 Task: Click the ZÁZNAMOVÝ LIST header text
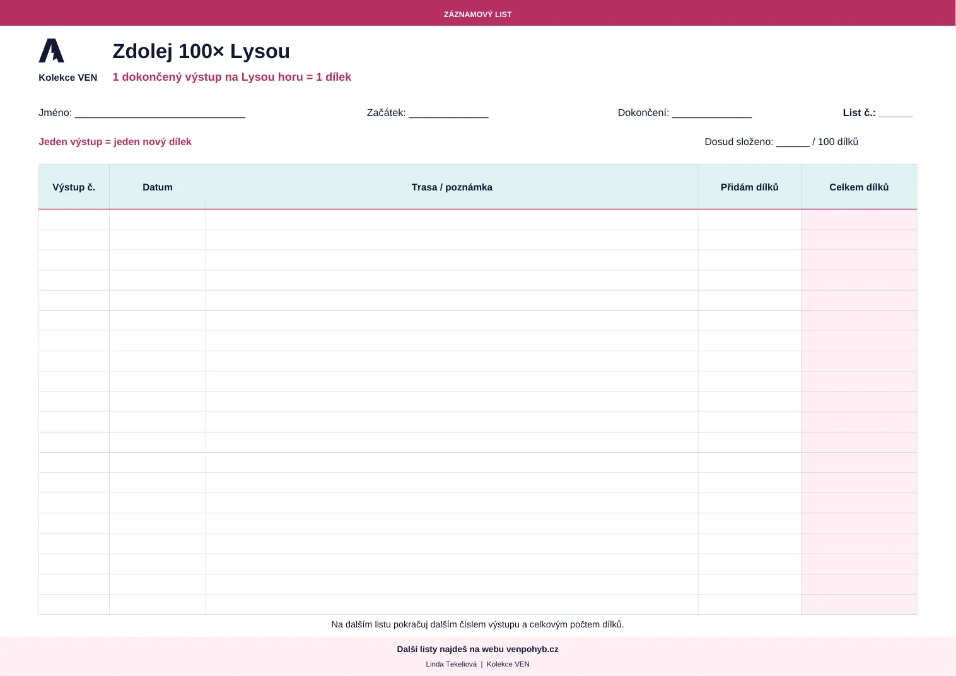point(477,14)
